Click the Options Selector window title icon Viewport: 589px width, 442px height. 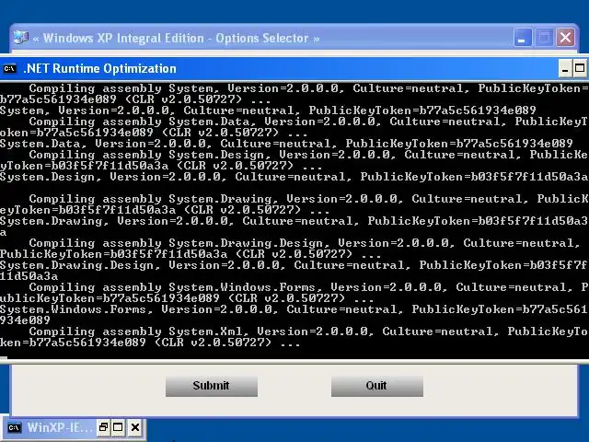(21, 38)
